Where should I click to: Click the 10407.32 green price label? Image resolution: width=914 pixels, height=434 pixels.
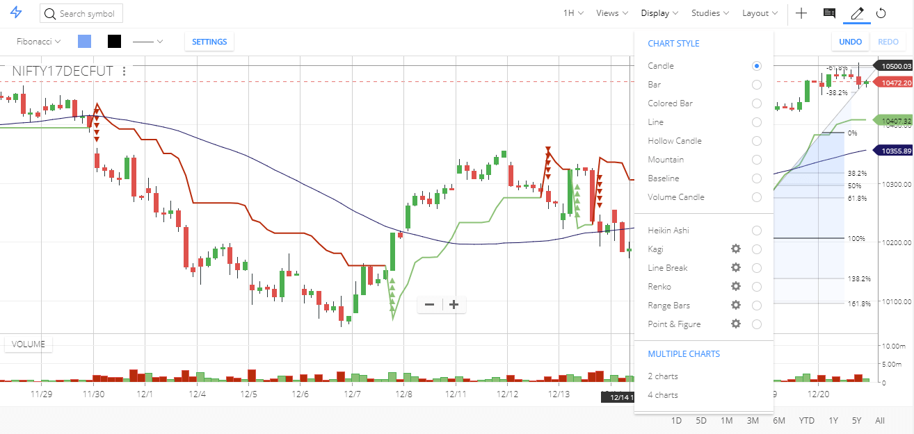tap(893, 121)
